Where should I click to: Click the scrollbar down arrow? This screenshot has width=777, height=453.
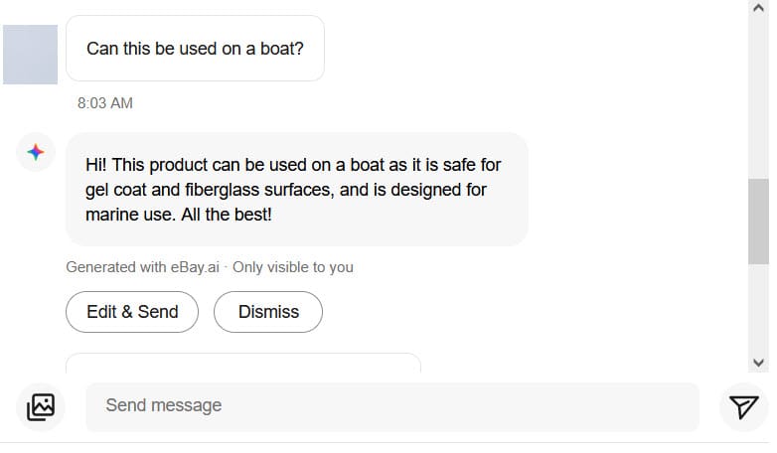tap(759, 362)
